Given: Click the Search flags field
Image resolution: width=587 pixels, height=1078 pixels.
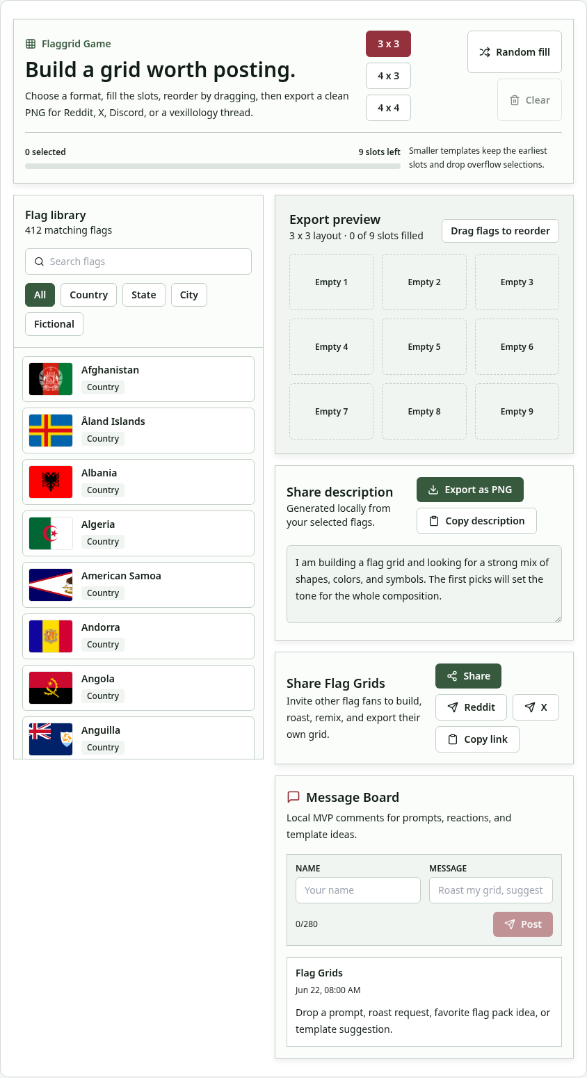Looking at the screenshot, I should (138, 262).
